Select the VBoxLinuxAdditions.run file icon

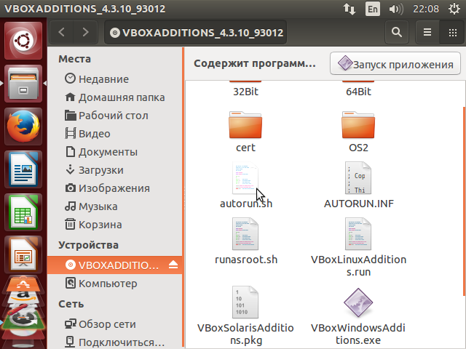coord(358,234)
